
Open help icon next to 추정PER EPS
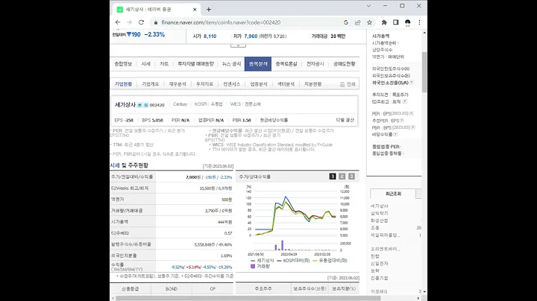tap(402, 121)
